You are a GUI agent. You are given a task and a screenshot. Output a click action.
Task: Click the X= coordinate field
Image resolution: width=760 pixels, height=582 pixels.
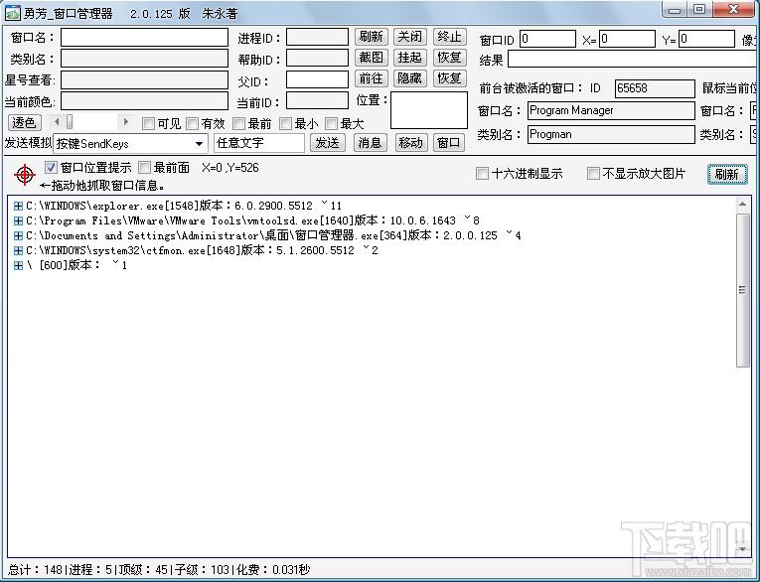click(x=627, y=39)
